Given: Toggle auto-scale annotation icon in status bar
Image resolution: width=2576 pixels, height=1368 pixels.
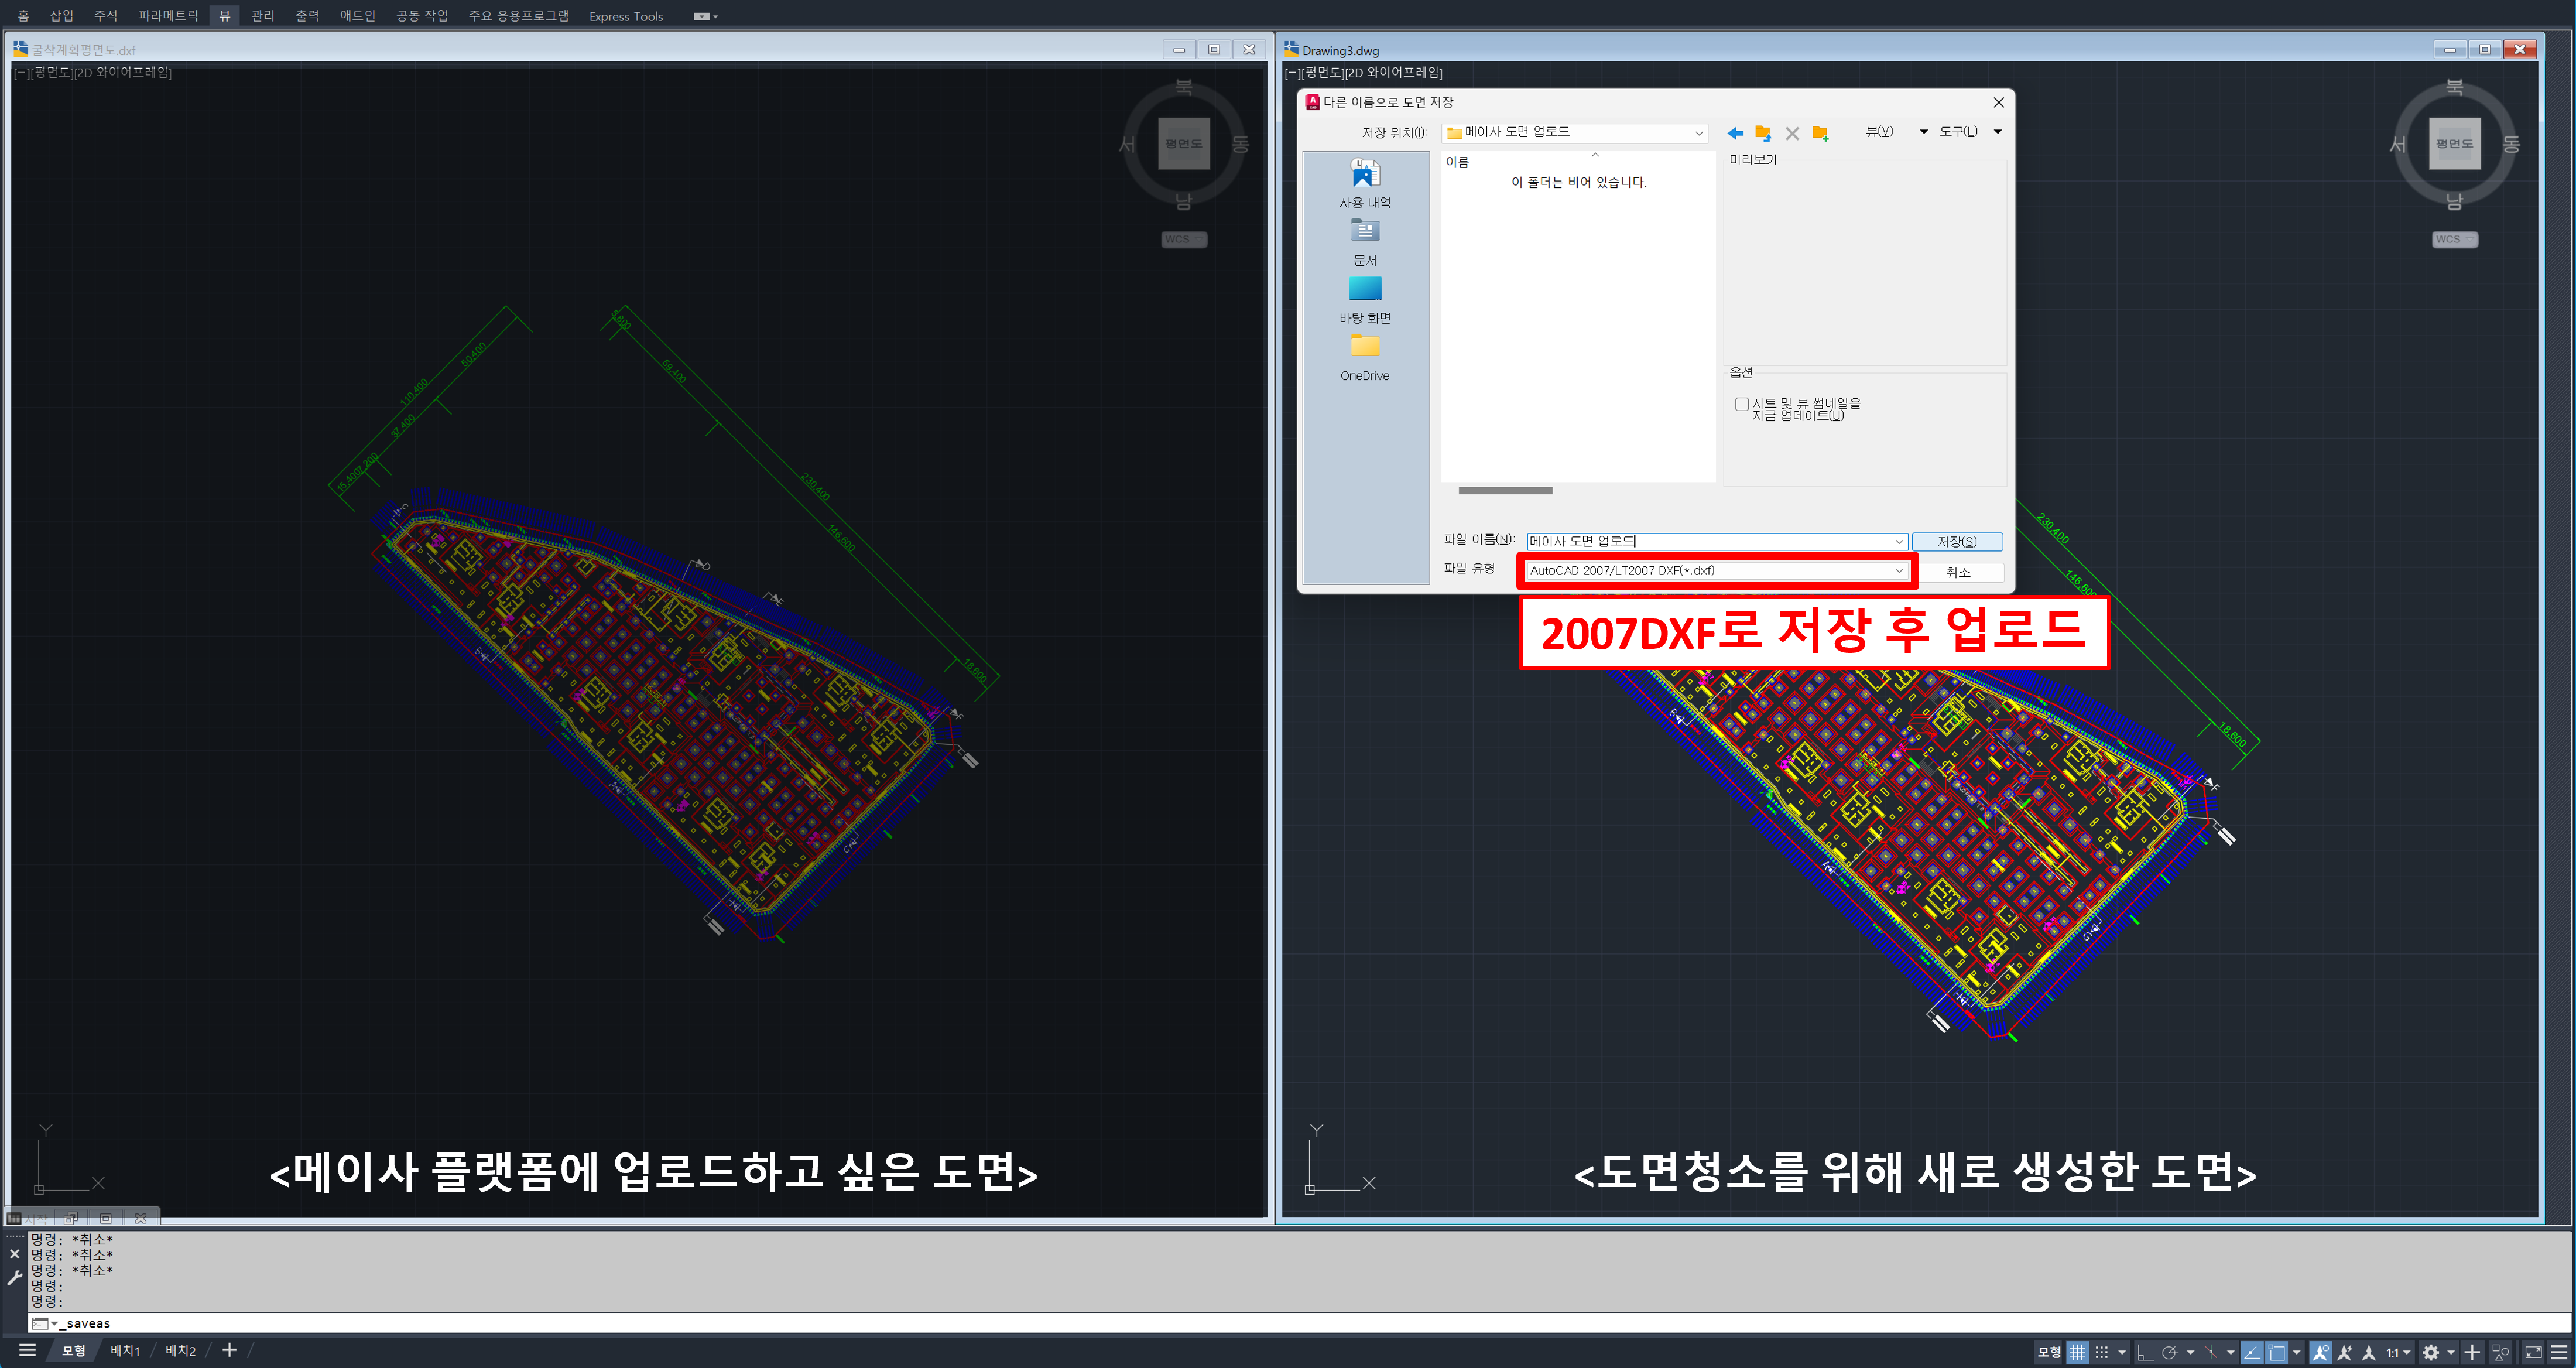Looking at the screenshot, I should click(2344, 1353).
